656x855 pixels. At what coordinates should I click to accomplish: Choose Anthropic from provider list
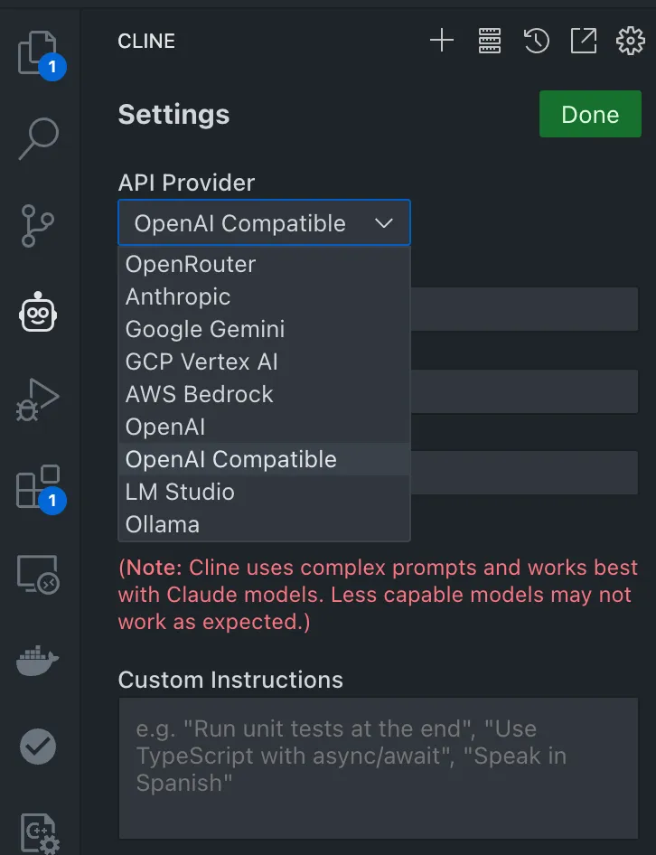coord(264,296)
